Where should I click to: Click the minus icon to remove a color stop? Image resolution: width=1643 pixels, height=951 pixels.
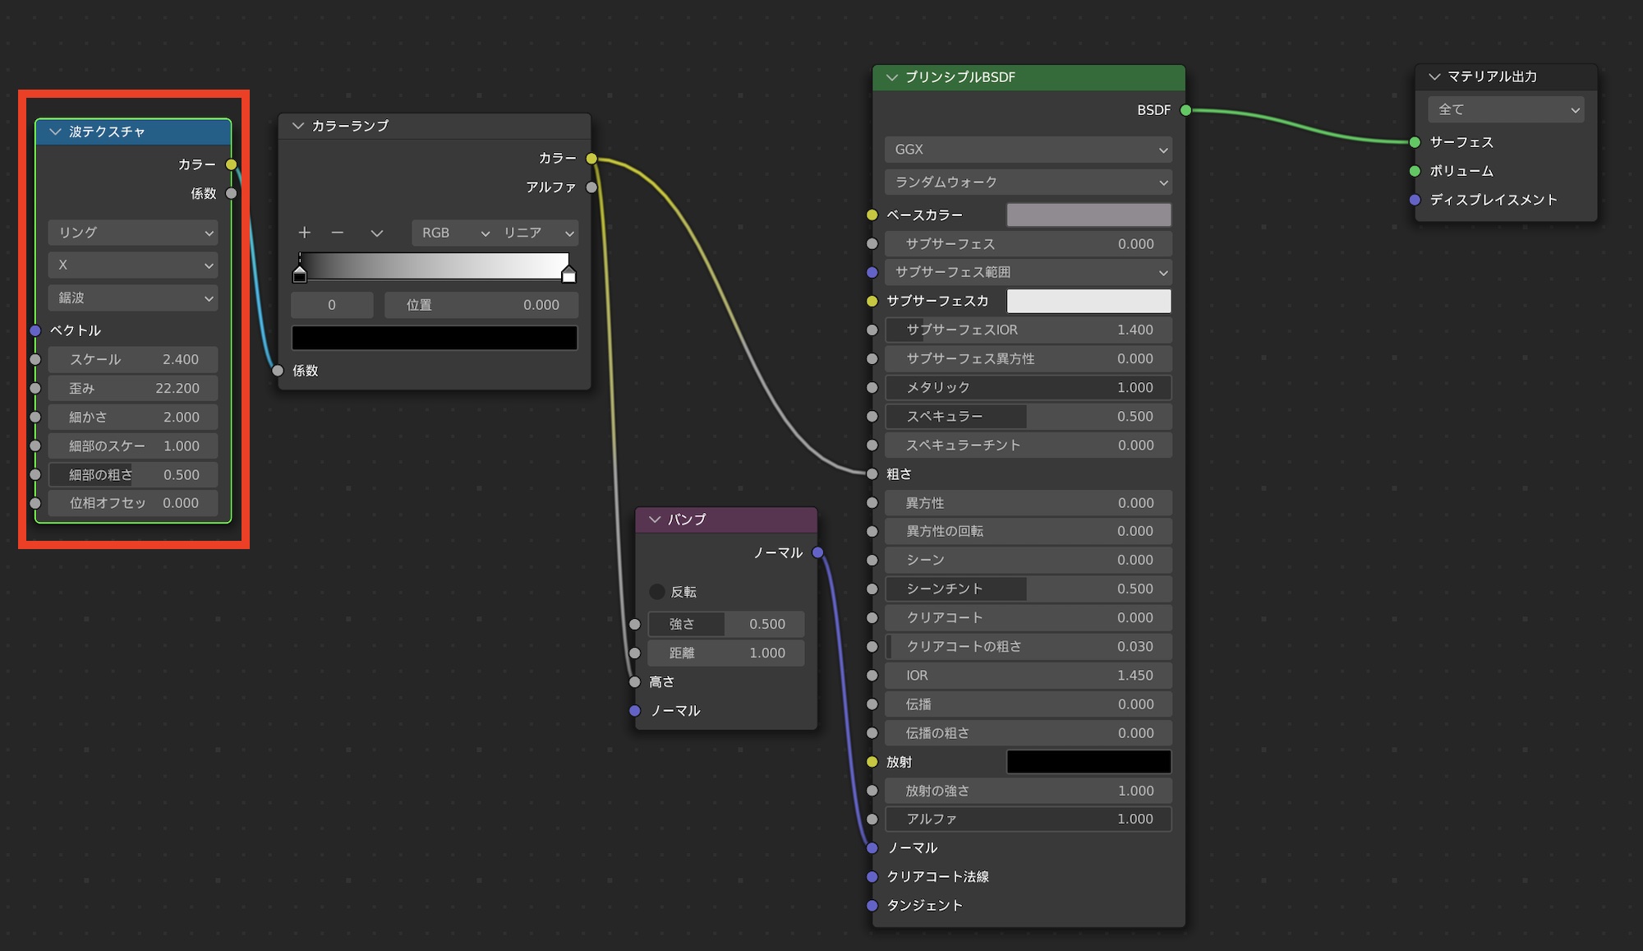point(337,233)
